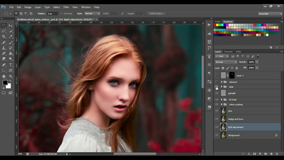Screen dimensions: 284x160
Task: Expand the eyes layer group
Action: pos(221,87)
